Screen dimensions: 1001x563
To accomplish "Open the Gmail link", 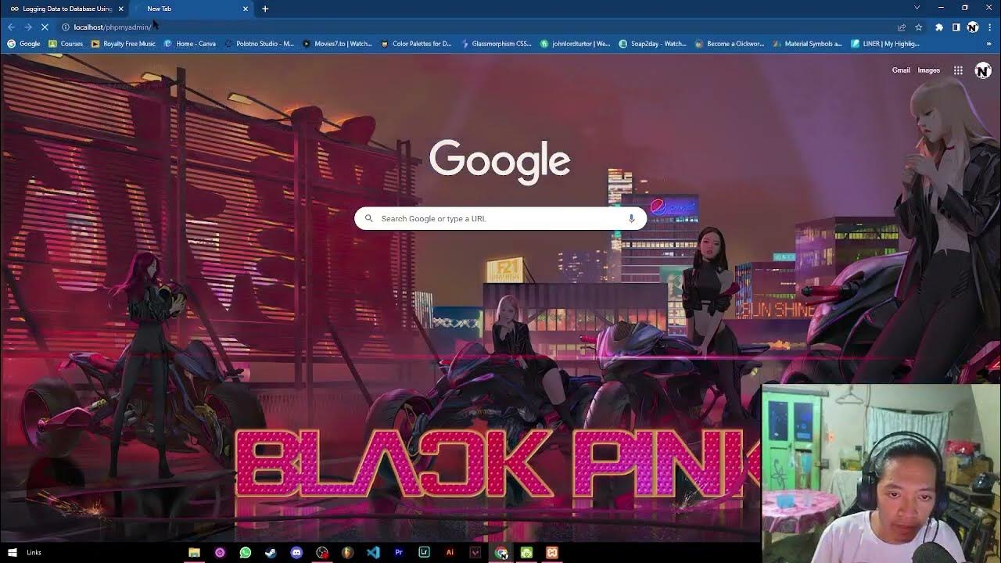I will [901, 70].
